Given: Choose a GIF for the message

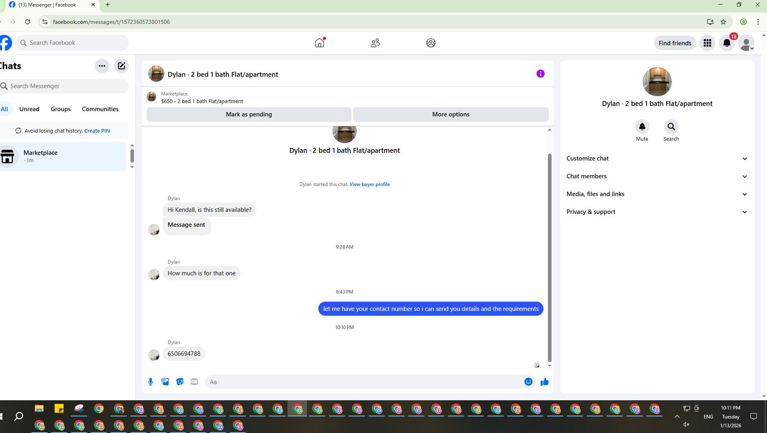Looking at the screenshot, I should click(194, 382).
